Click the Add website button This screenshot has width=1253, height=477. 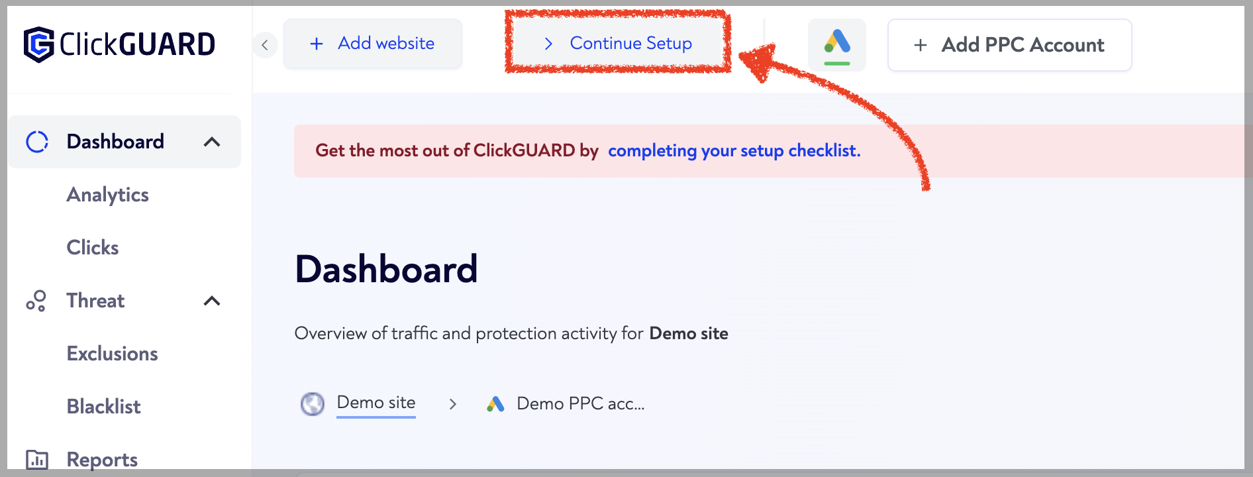pyautogui.click(x=373, y=44)
